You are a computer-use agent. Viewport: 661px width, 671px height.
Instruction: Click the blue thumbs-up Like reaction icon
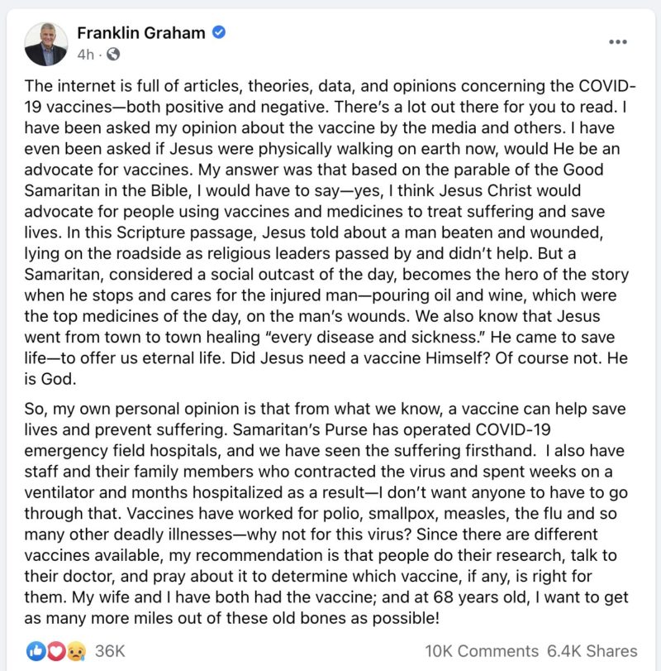tap(36, 651)
